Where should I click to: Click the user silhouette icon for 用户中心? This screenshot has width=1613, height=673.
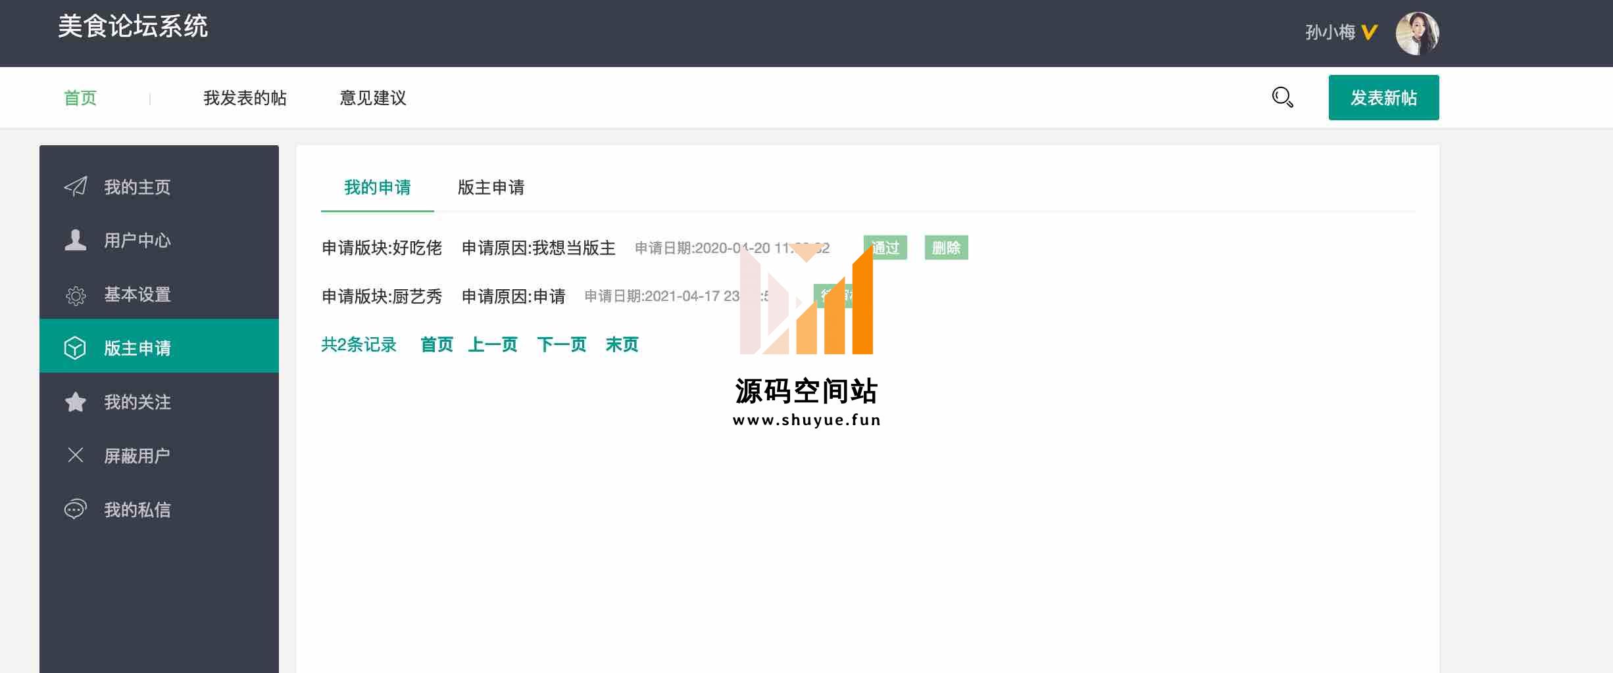(76, 240)
